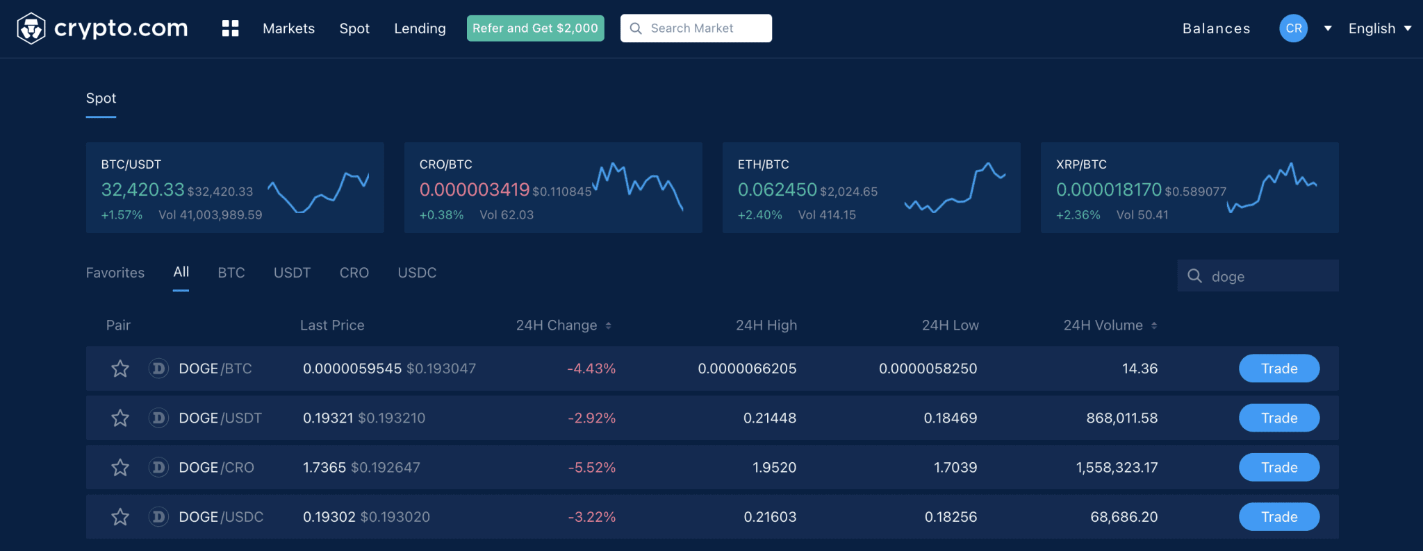1423x551 pixels.
Task: Click the DOGE/CRO pair name
Action: (217, 468)
